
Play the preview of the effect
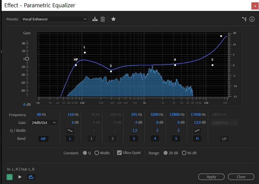[20, 177]
